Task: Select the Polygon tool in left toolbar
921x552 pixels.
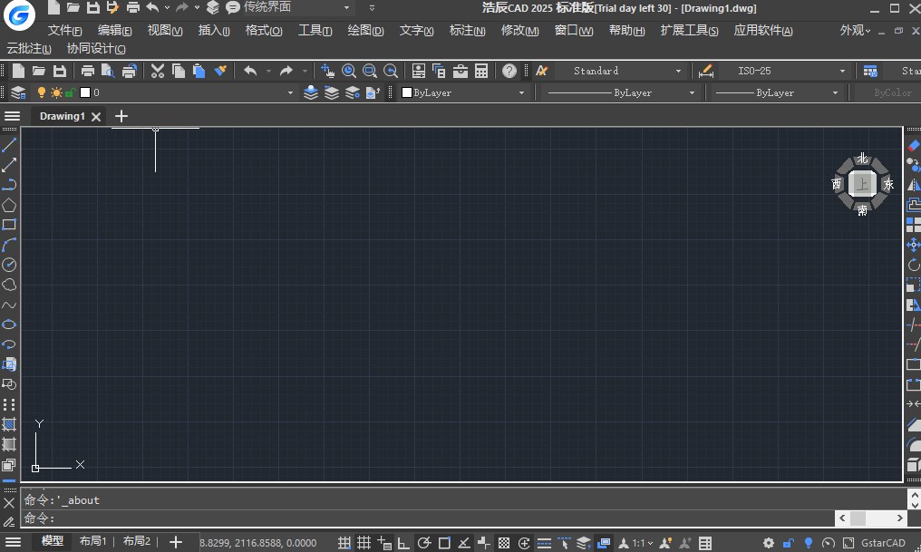Action: (x=9, y=205)
